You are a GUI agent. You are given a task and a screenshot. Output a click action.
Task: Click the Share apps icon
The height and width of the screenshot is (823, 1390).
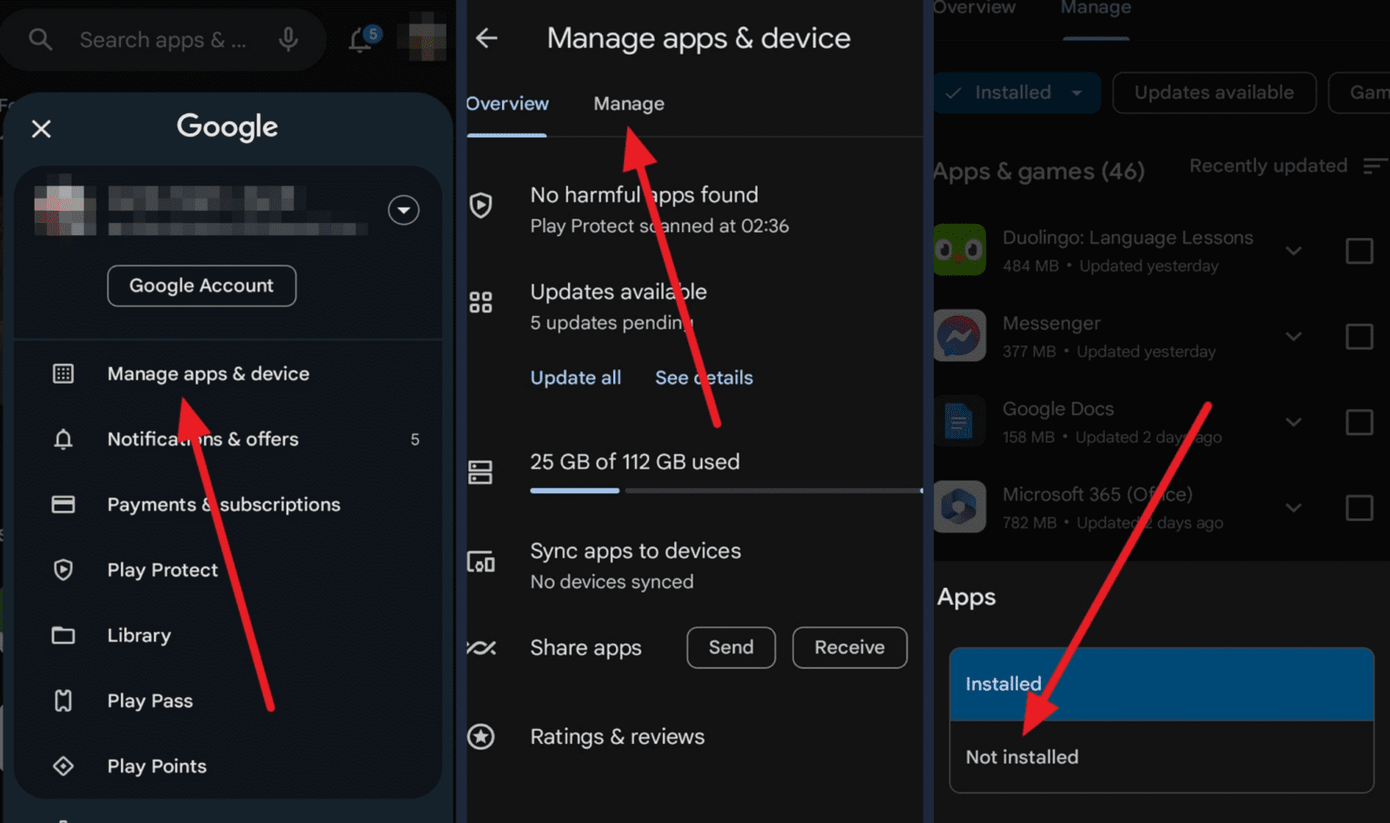(x=480, y=648)
